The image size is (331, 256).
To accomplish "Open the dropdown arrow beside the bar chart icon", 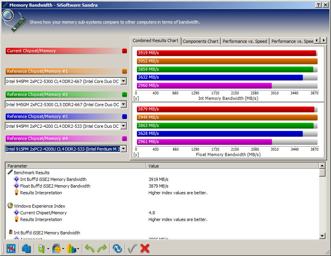I will tap(78, 249).
